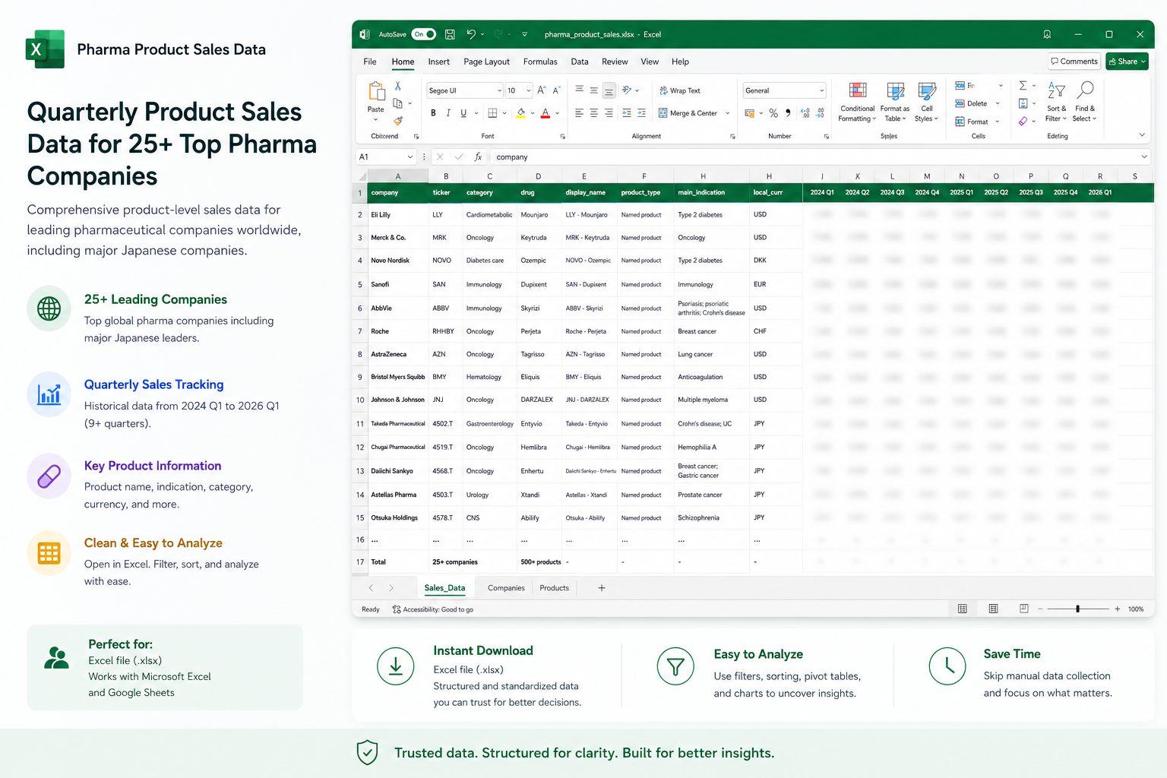Toggle Wrap Text
This screenshot has height=778, width=1167.
pyautogui.click(x=680, y=90)
